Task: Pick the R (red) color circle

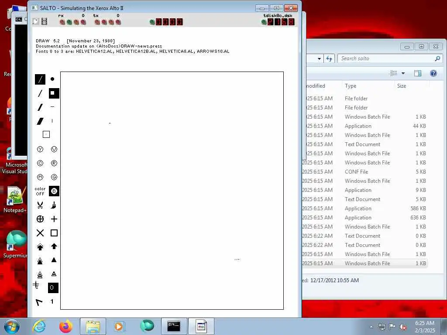Action: (x=54, y=163)
